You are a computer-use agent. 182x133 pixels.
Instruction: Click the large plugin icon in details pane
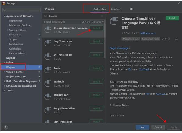tap(114, 21)
